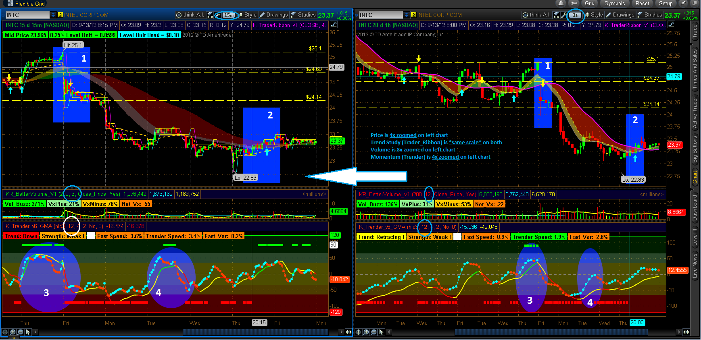Open the 15m timeframe selector

(229, 15)
